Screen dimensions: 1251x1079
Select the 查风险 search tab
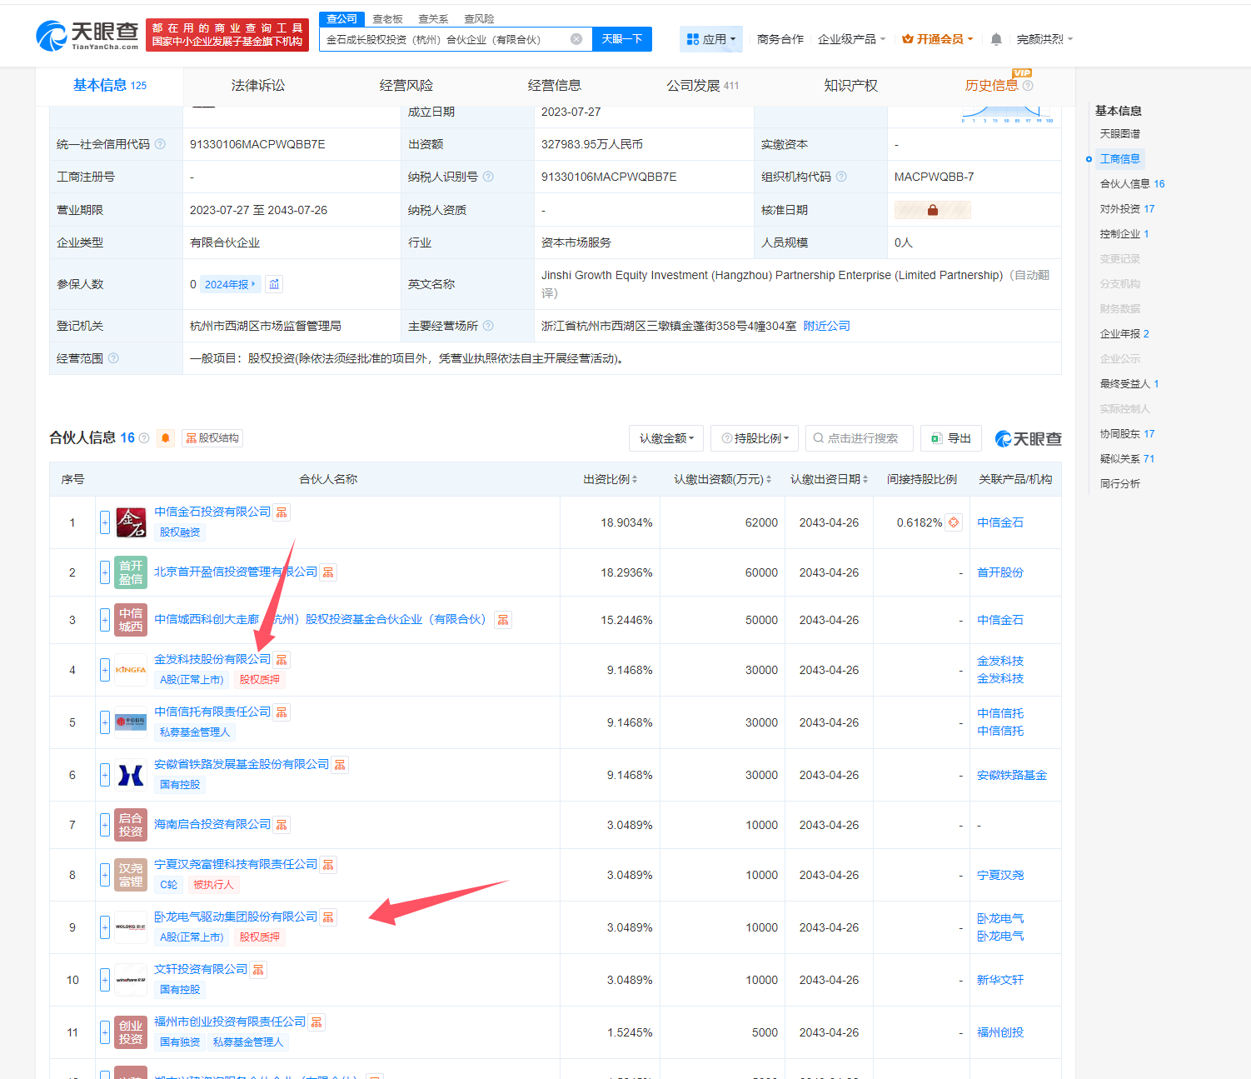pos(479,18)
